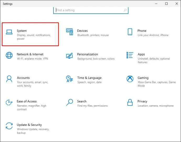Click 'Link your Android, iPhone' description

tap(153, 35)
